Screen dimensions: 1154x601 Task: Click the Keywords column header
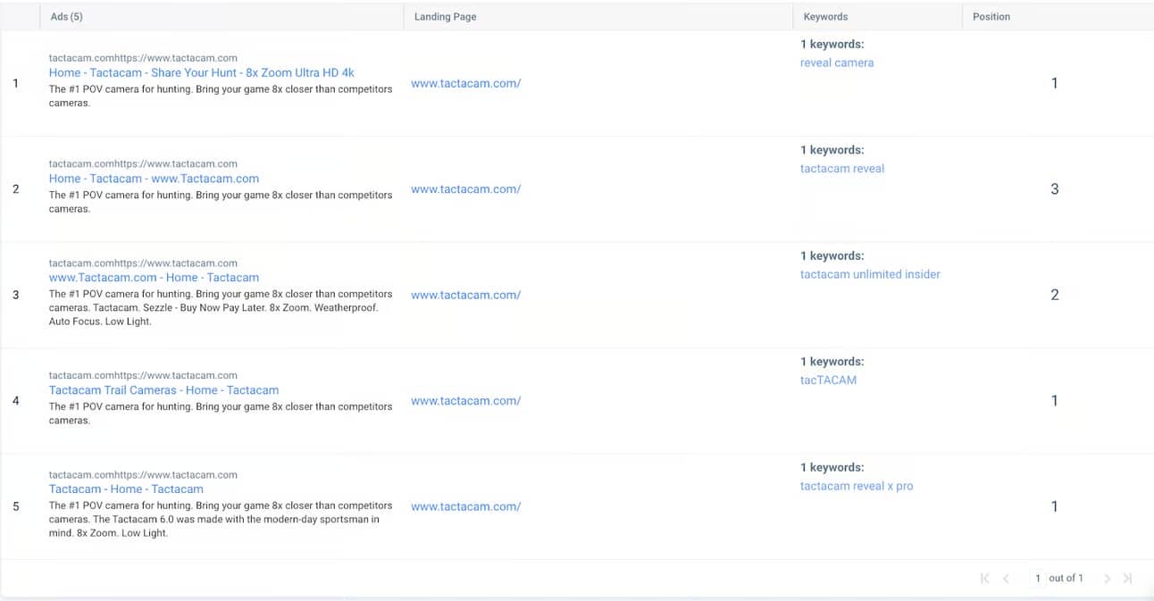point(825,17)
